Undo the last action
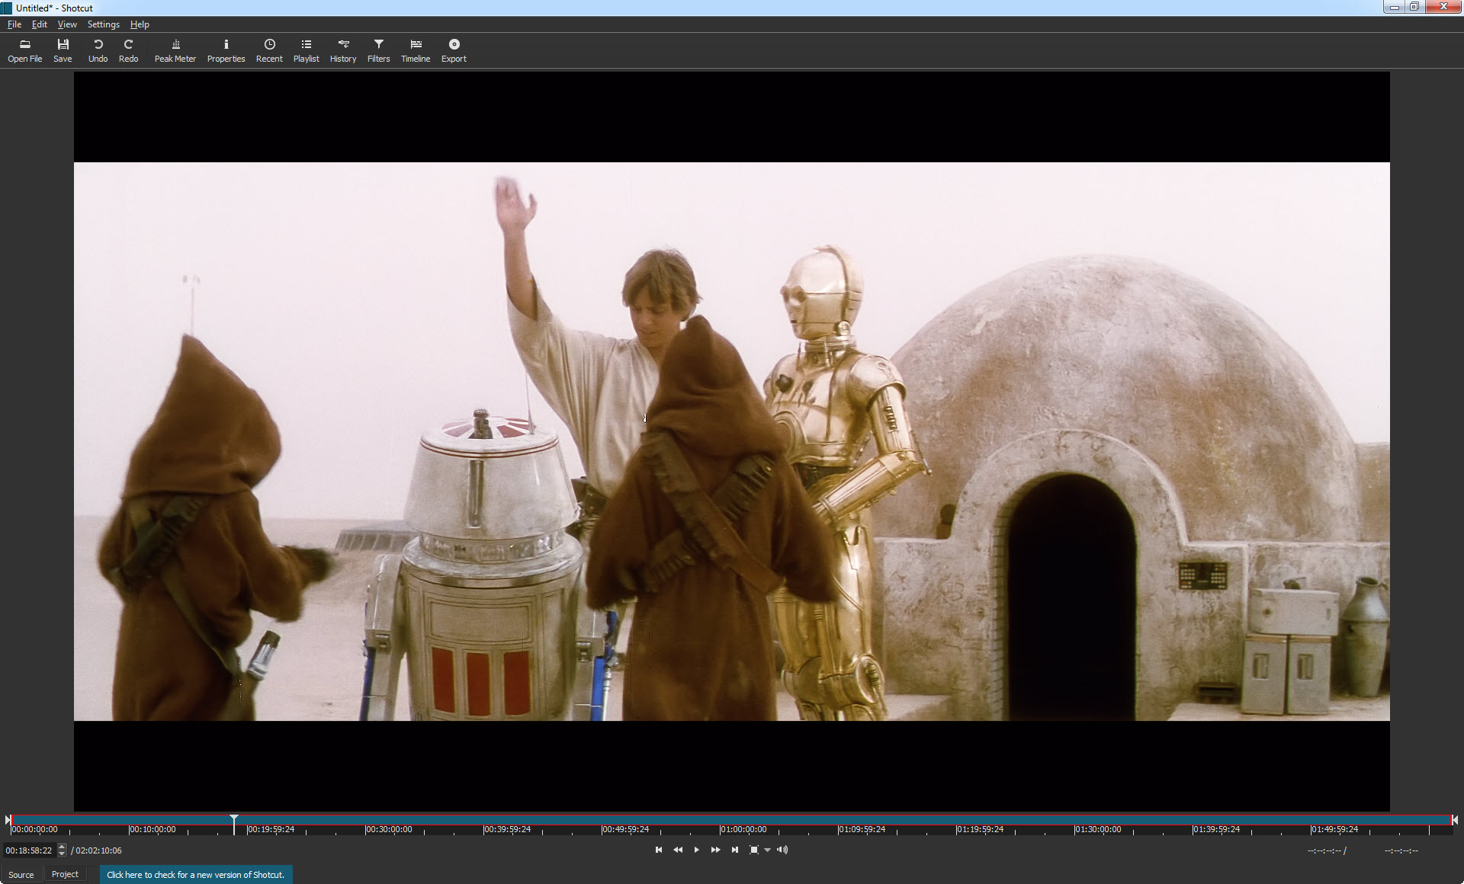 (98, 50)
